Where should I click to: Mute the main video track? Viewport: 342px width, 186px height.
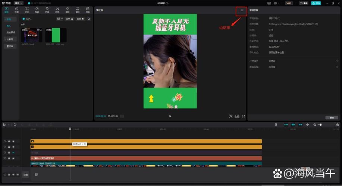coord(18,174)
